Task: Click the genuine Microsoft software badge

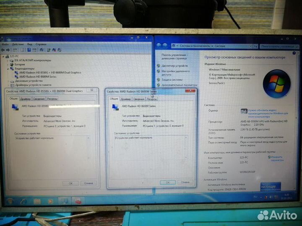Action: point(271,187)
